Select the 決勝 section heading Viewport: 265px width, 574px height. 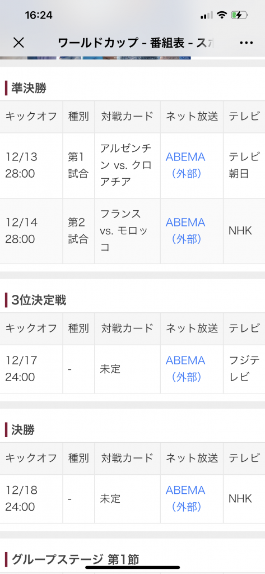[x=23, y=430]
